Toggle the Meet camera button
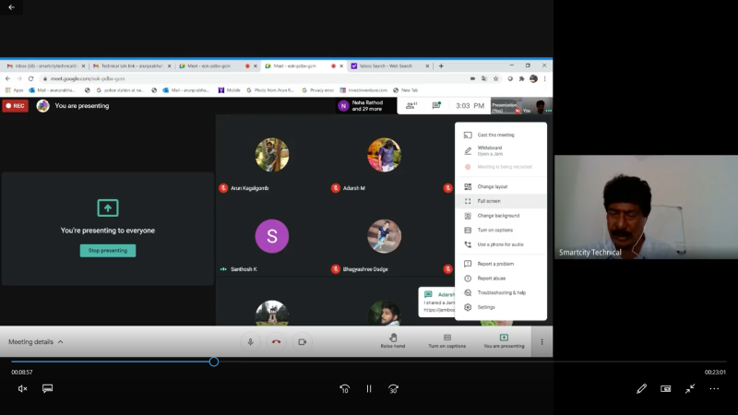 click(x=303, y=341)
